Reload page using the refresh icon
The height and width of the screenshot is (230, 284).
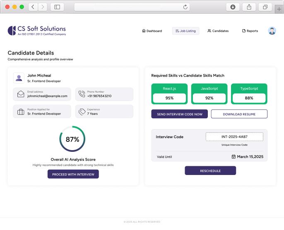coord(185,7)
